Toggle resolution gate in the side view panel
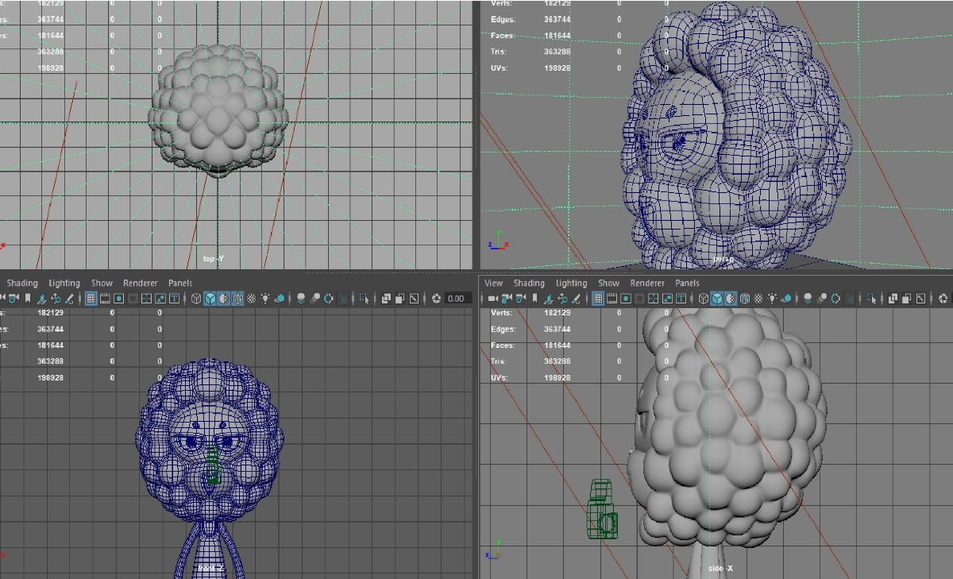This screenshot has width=953, height=579. [626, 299]
